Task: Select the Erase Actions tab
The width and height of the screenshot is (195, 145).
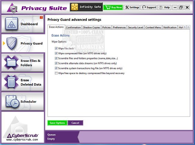Action: point(56,27)
